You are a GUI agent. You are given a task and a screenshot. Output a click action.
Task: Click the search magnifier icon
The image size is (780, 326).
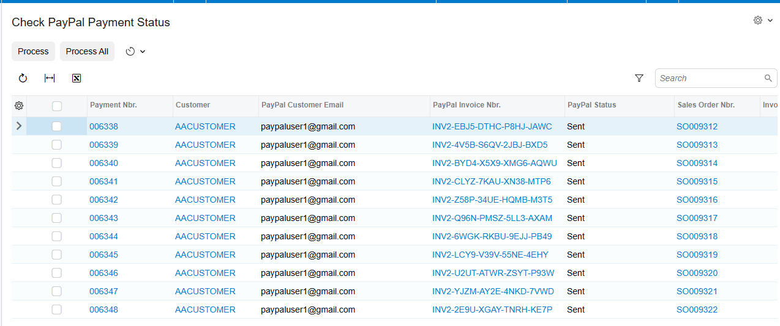[x=768, y=78]
